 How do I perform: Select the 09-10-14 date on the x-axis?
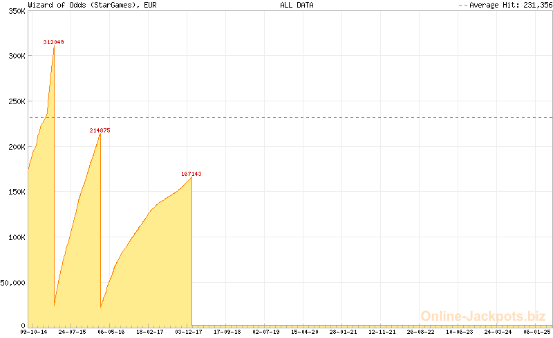(x=34, y=332)
